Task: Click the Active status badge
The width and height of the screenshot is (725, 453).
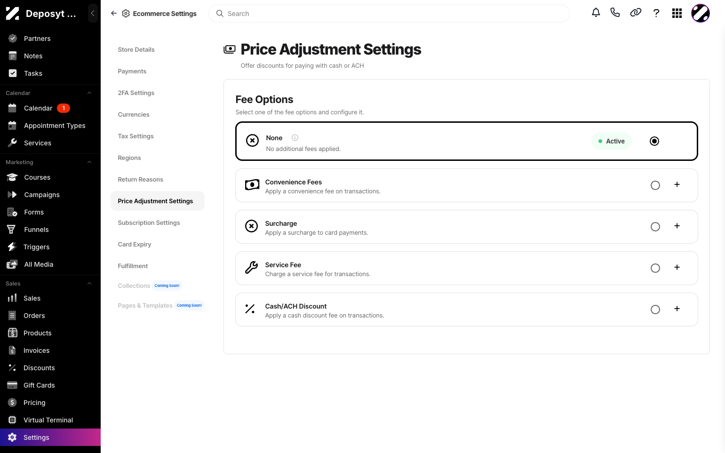Action: tap(611, 141)
